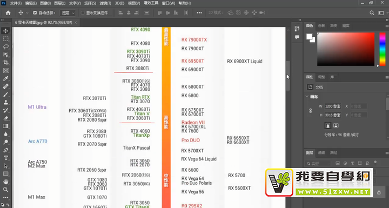Click the three-dots more options button

coord(199,12)
